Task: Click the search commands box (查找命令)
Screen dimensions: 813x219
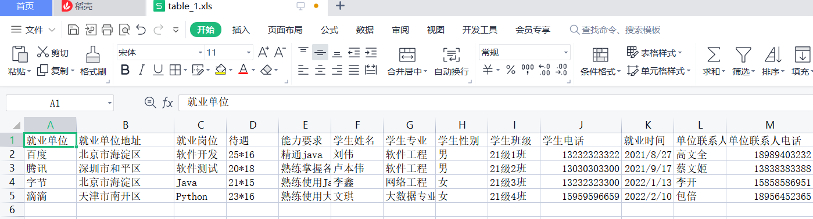Action: [x=615, y=30]
